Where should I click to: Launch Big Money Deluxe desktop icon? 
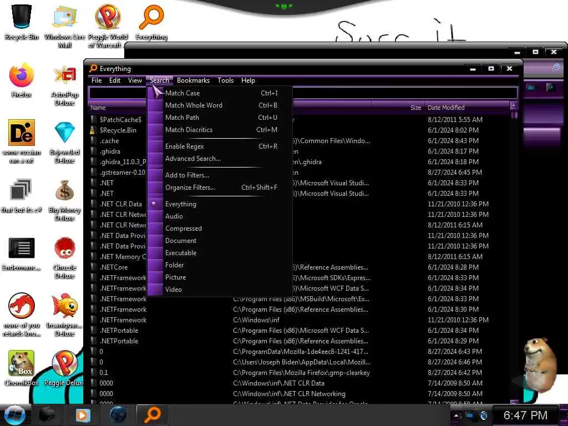coord(64,200)
